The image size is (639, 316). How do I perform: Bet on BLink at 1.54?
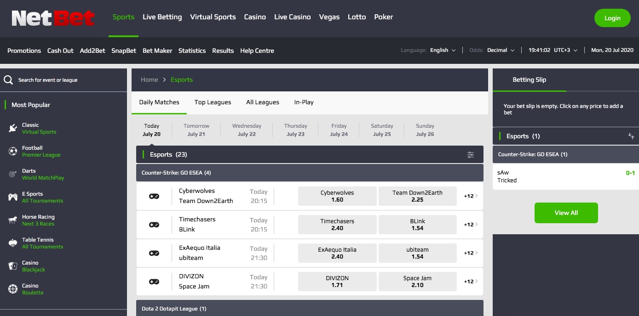417,225
